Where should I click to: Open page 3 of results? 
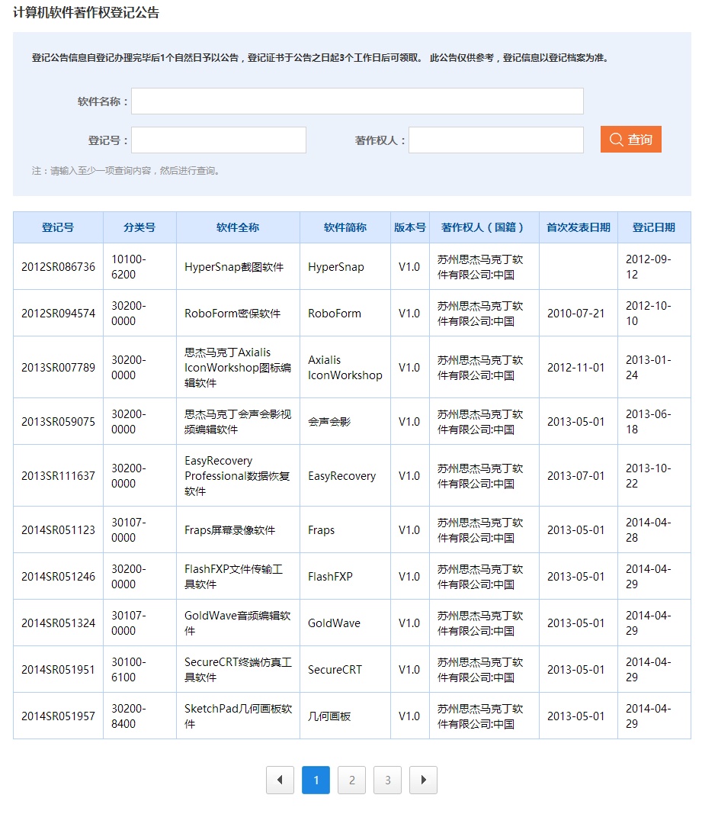coord(387,780)
